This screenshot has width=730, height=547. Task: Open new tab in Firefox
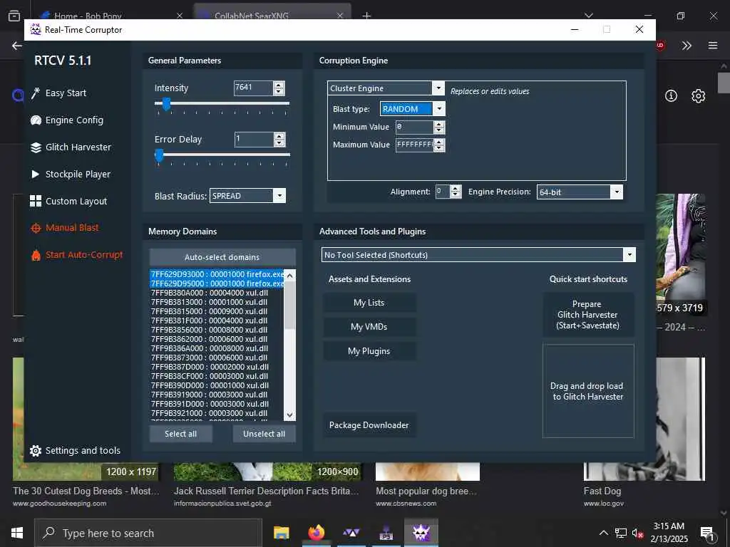367,16
